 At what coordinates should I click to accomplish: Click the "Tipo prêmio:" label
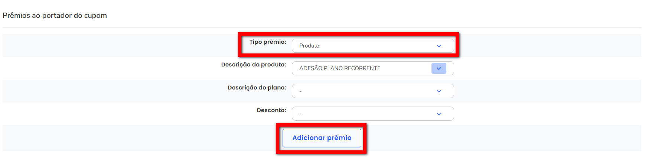268,42
